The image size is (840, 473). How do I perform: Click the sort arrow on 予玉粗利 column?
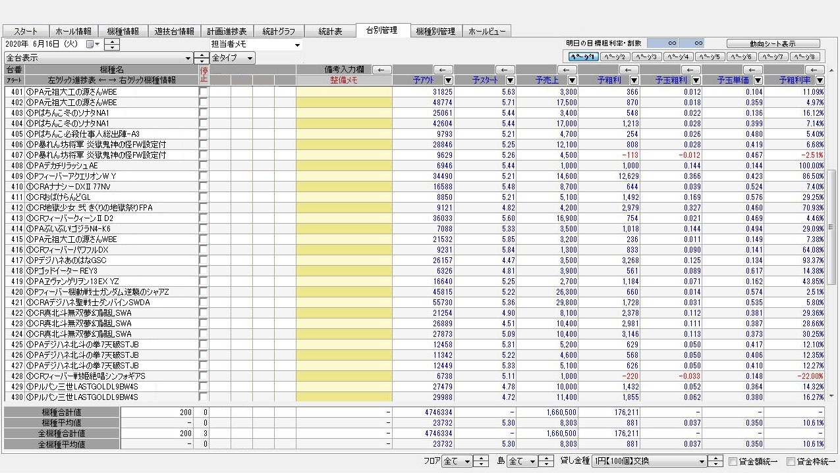coord(696,80)
